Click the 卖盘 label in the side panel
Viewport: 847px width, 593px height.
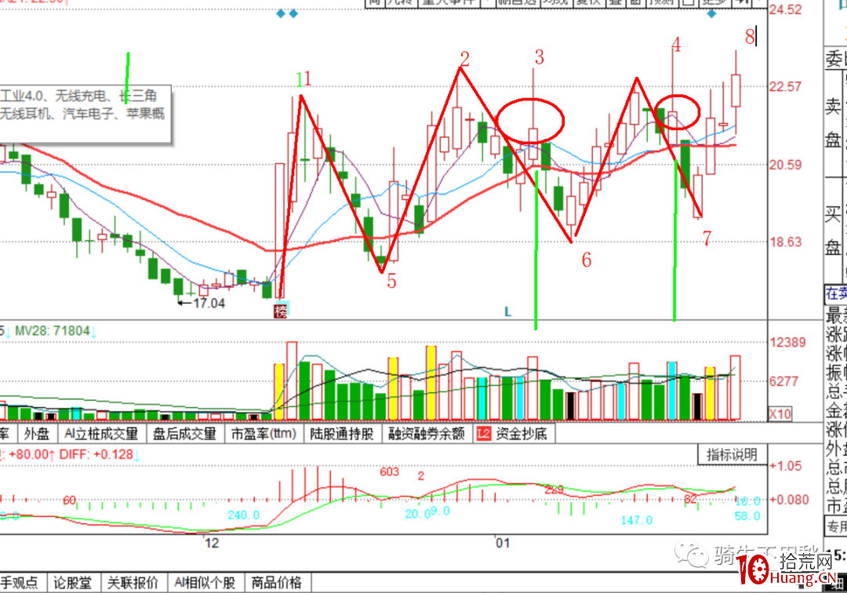coord(832,123)
